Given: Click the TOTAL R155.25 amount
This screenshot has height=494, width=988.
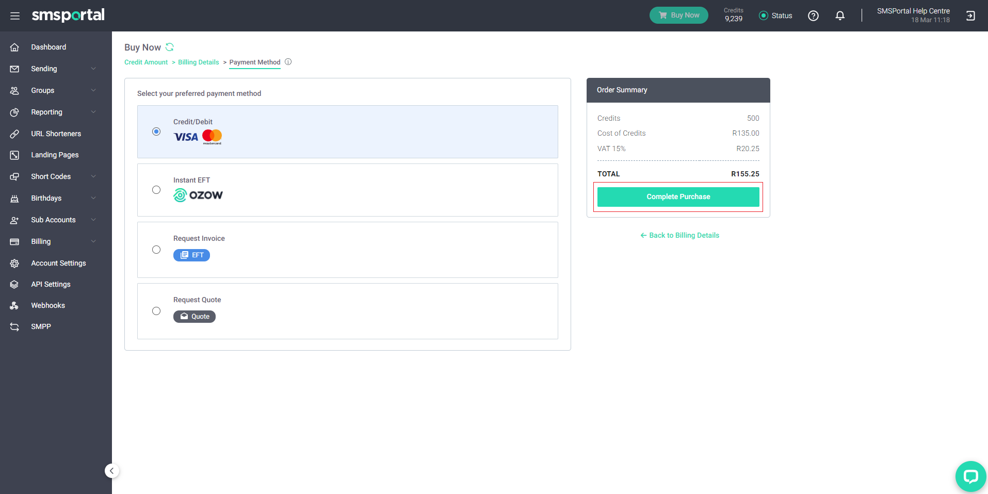Looking at the screenshot, I should coord(745,174).
